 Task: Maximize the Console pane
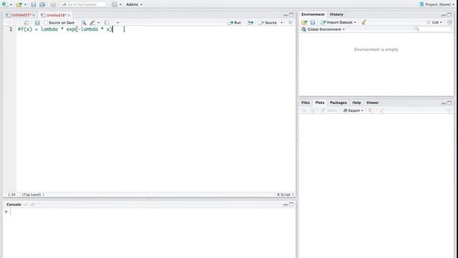291,204
